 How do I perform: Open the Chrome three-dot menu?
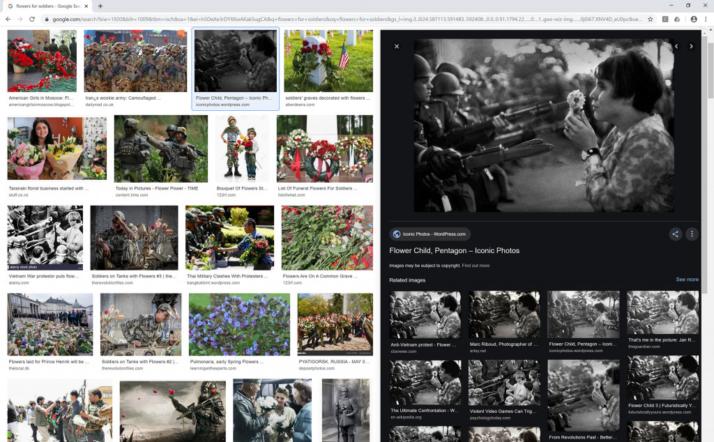(706, 19)
